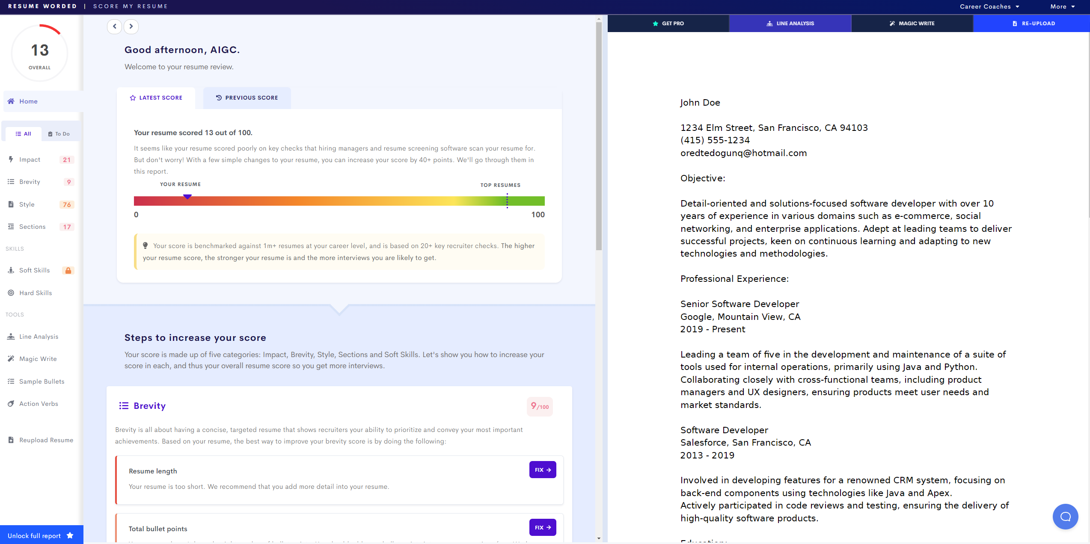The image size is (1090, 544).
Task: Click the Impact lightning bolt icon
Action: click(x=11, y=160)
